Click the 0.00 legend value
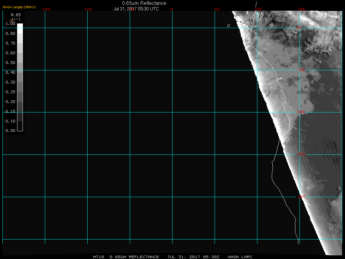Viewport: 345px width, 259px height. [x=10, y=130]
